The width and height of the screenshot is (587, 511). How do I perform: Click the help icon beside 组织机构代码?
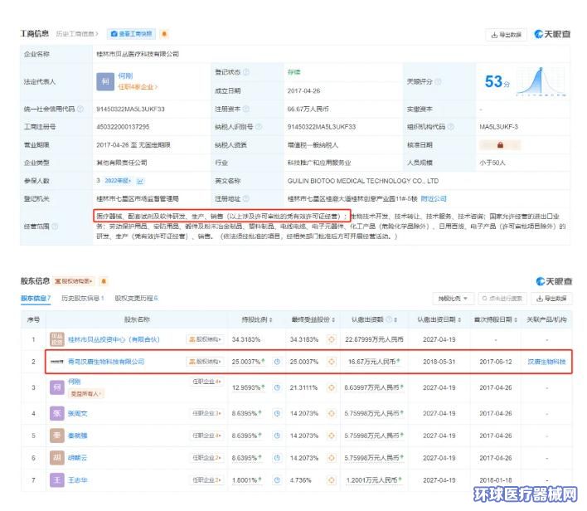[x=451, y=127]
